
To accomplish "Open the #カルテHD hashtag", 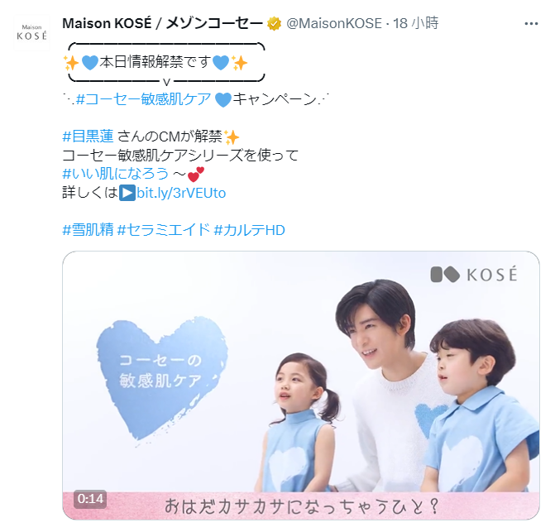I will pyautogui.click(x=250, y=230).
